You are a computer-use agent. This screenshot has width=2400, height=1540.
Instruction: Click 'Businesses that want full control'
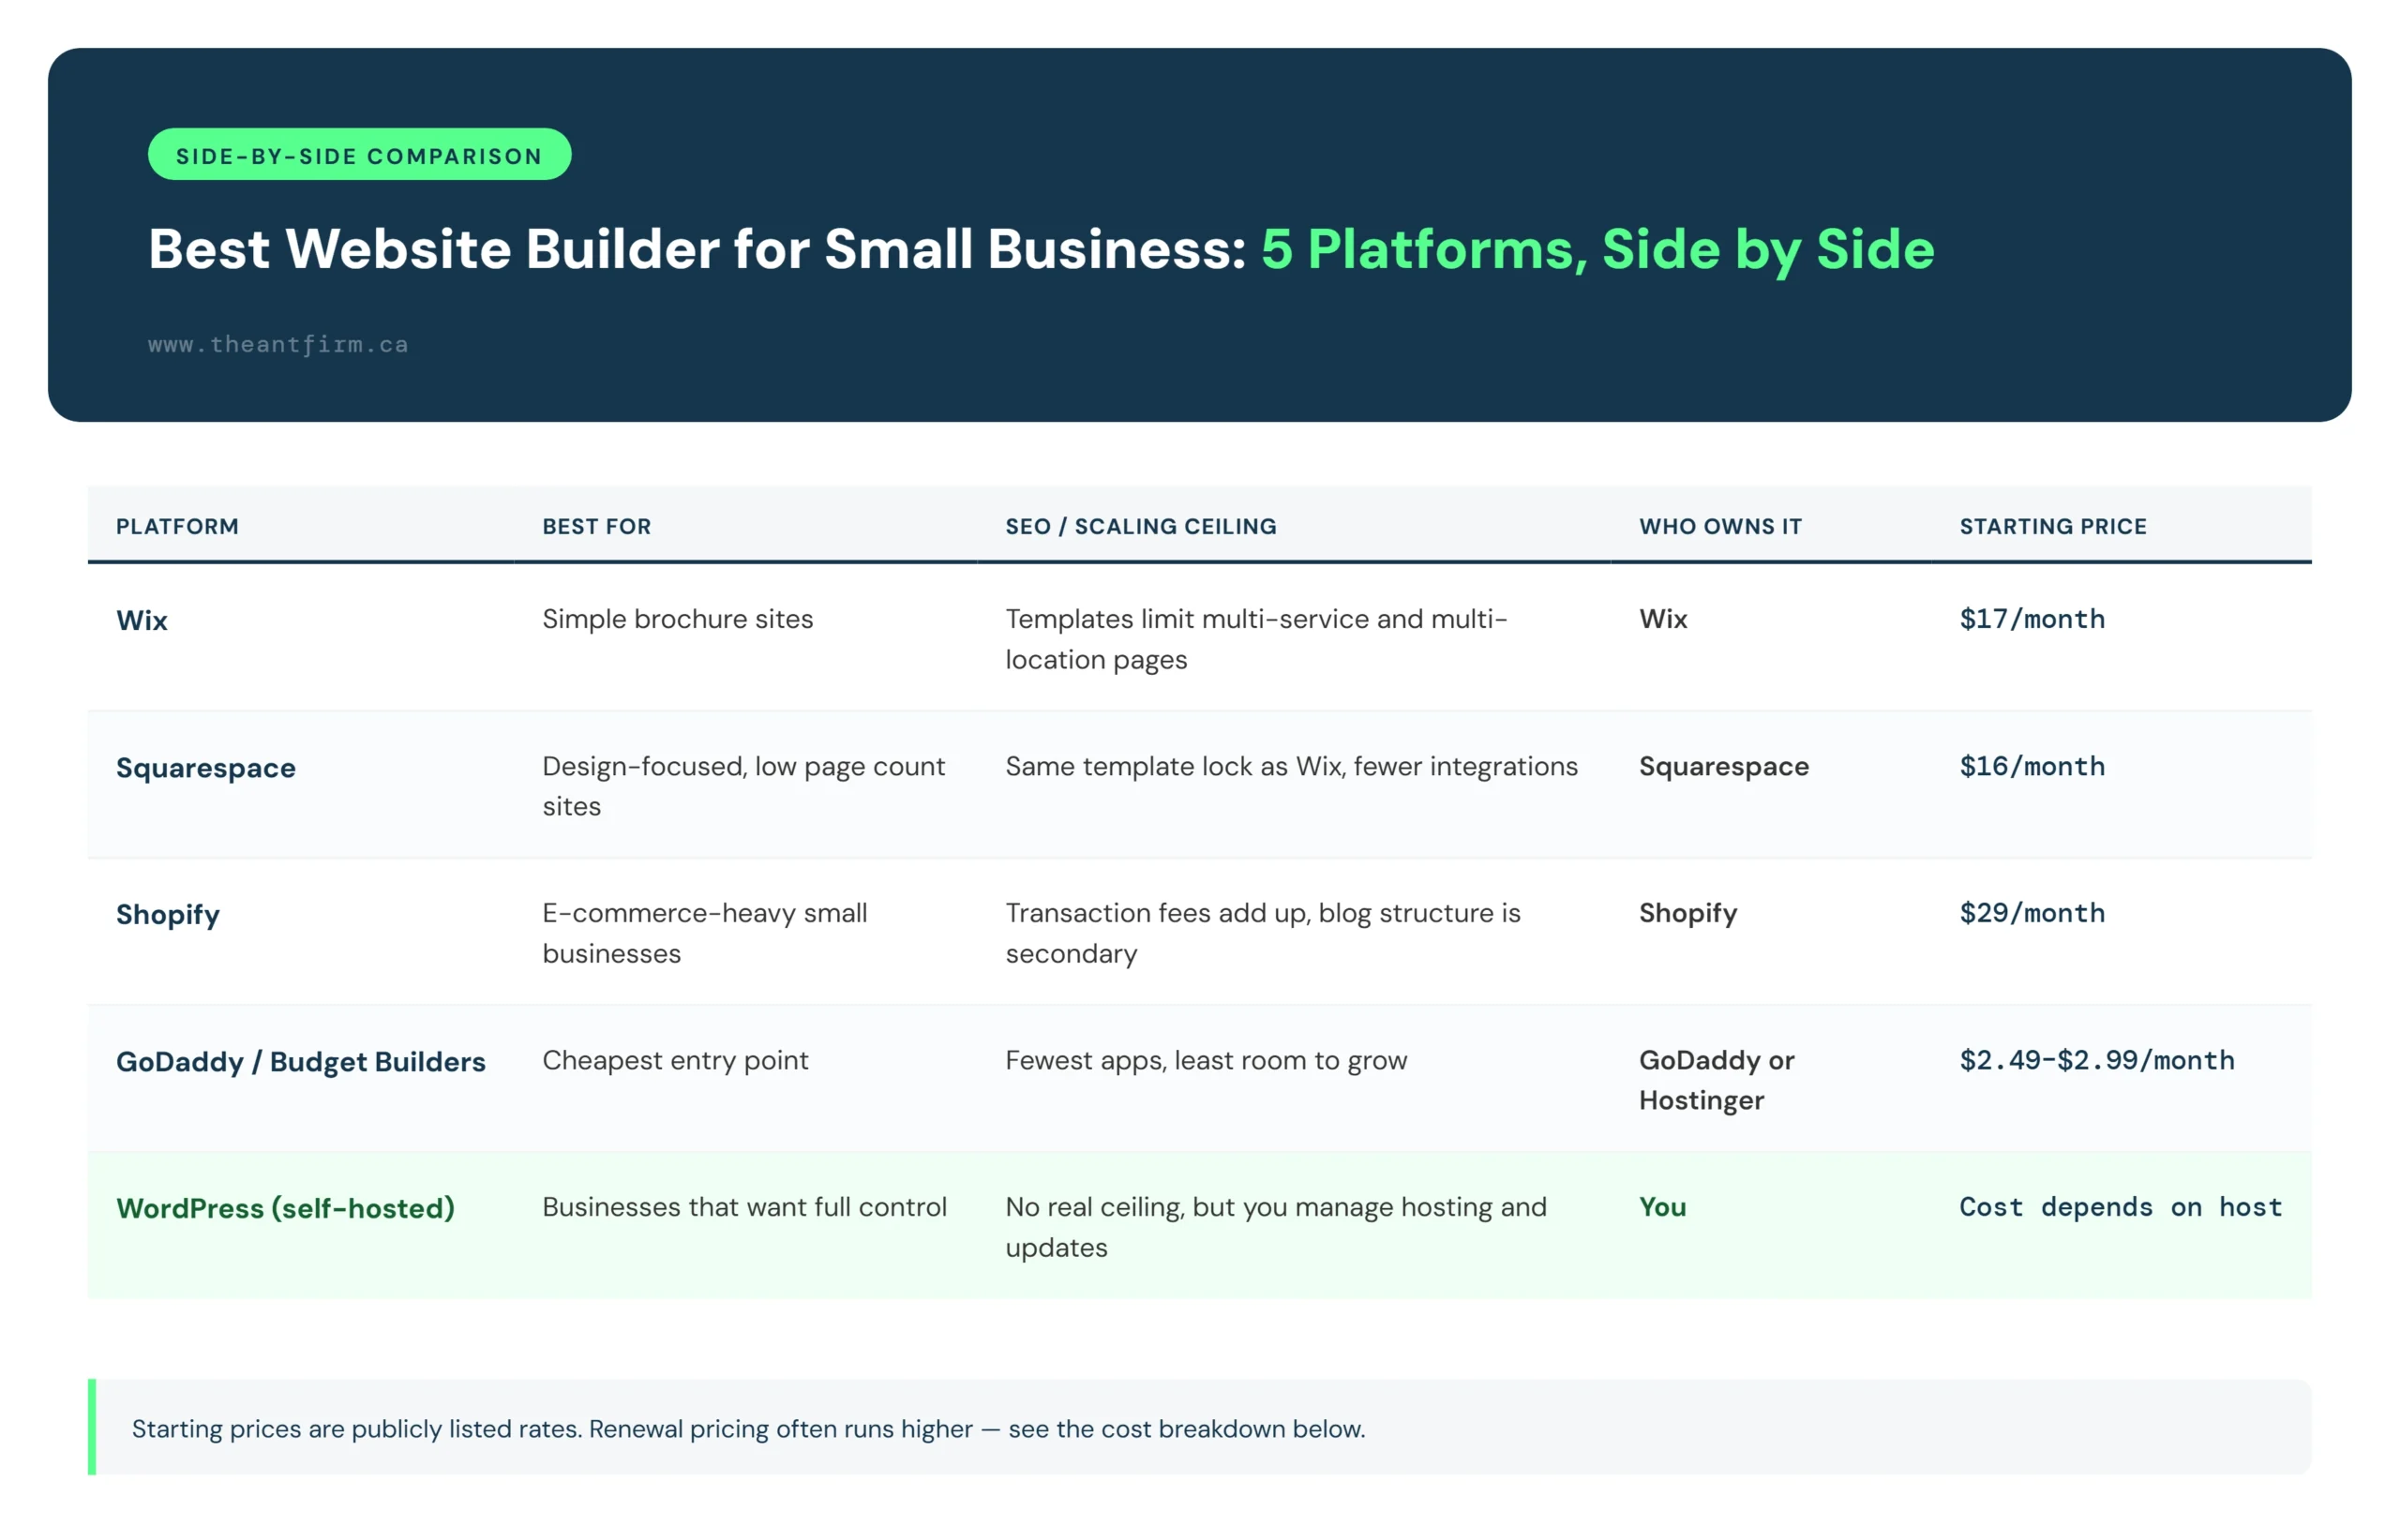click(x=744, y=1207)
